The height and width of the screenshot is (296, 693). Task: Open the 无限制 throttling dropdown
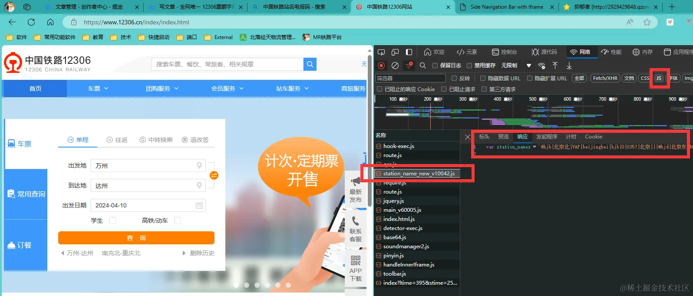coord(516,66)
